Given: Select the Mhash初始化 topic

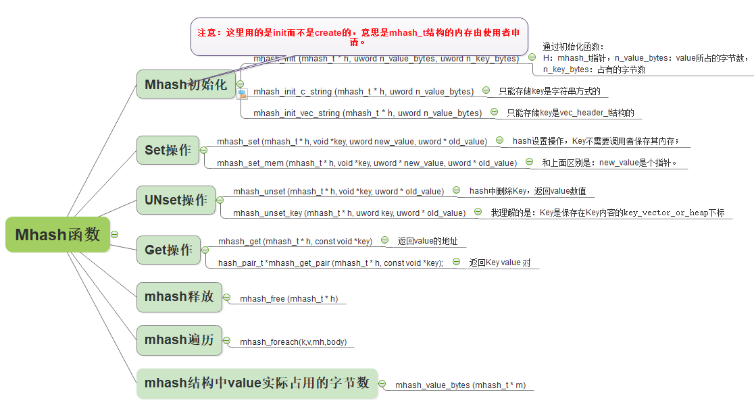Looking at the screenshot, I should point(186,84).
